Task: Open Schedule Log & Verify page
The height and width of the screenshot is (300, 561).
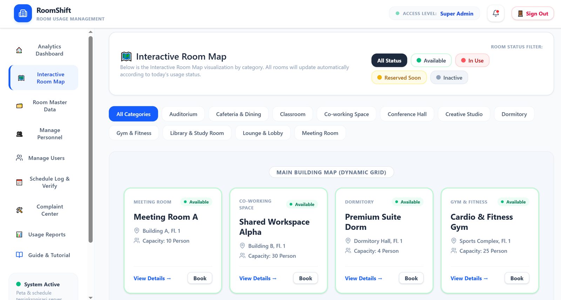Action: (43, 182)
